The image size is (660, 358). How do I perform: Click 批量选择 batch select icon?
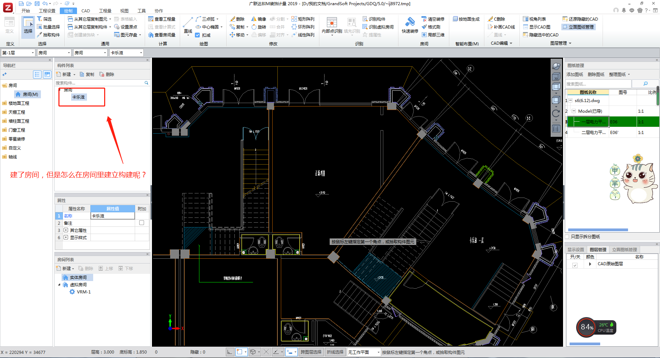point(48,27)
